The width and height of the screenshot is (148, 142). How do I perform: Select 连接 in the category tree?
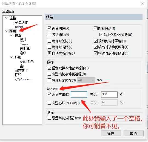pyautogui.click(x=13, y=18)
